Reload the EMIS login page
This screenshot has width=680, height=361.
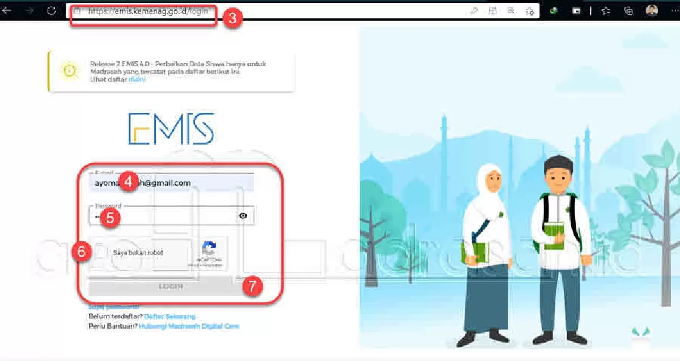point(52,10)
